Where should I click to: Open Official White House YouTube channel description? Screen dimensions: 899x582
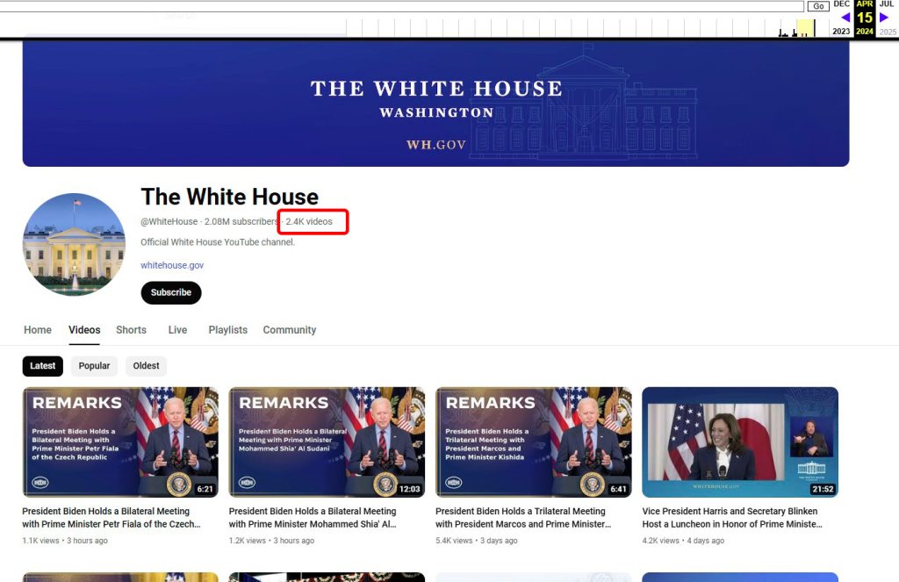click(x=218, y=242)
